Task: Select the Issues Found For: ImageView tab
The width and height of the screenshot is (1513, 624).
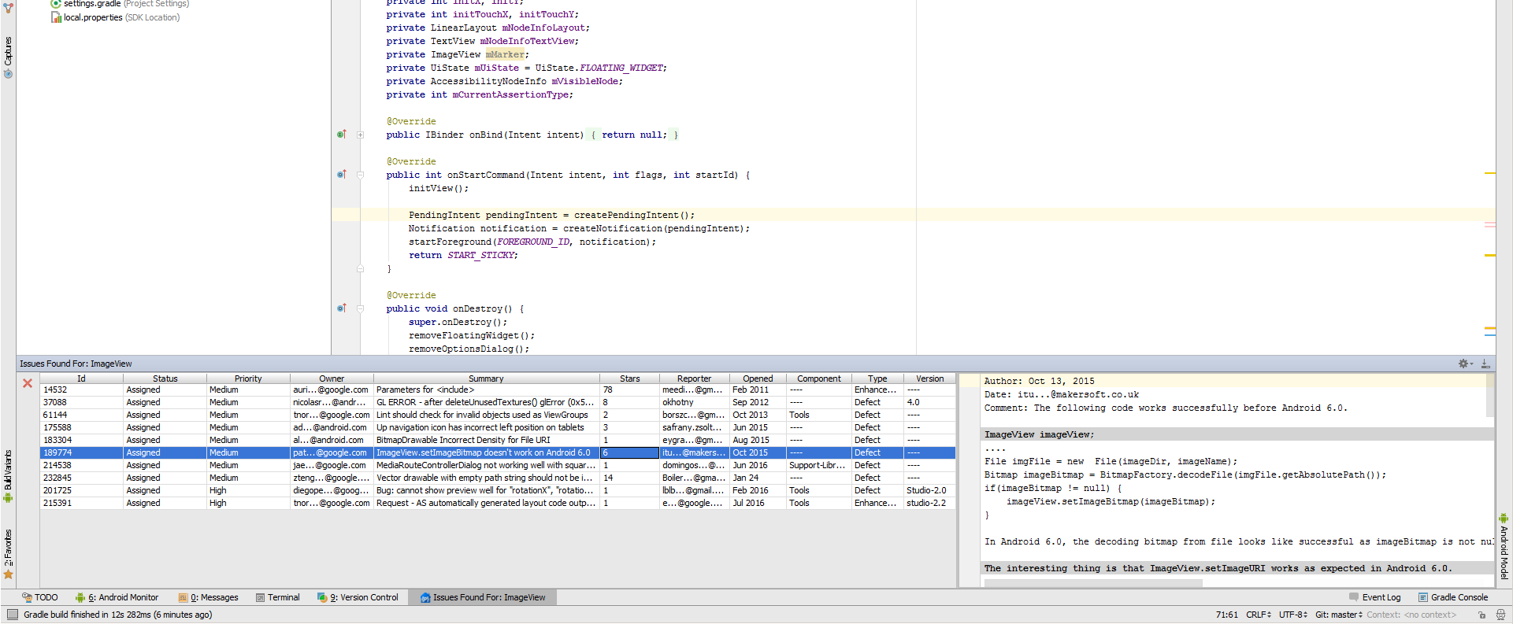Action: (x=482, y=597)
